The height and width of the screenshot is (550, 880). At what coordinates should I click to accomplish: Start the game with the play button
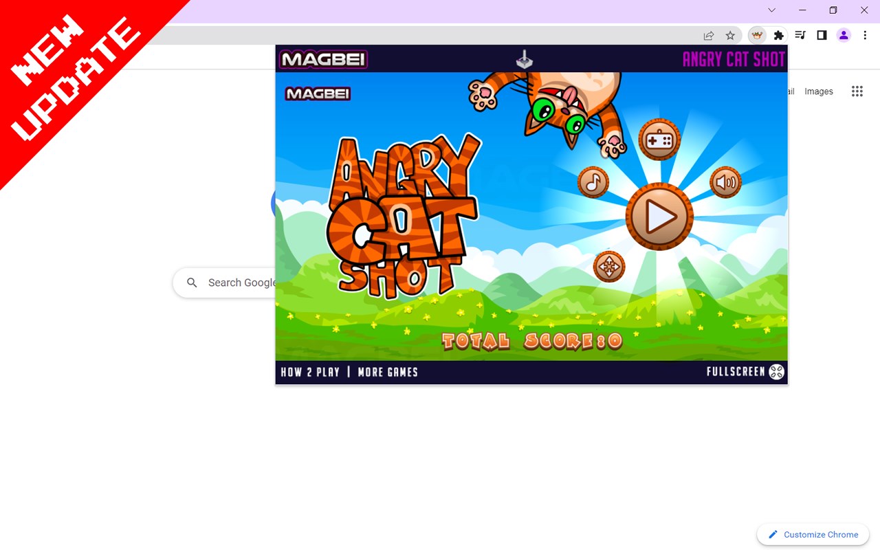pyautogui.click(x=659, y=217)
